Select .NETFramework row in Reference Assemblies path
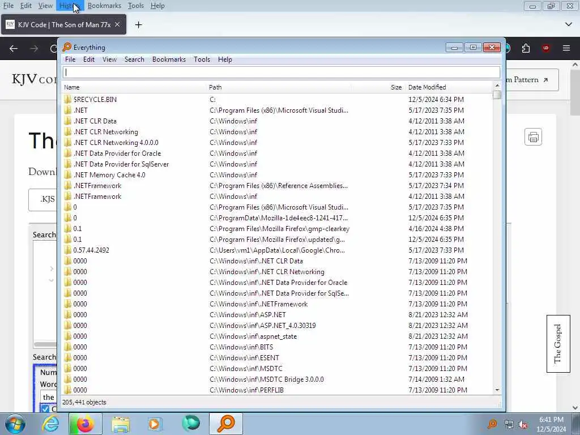This screenshot has width=580, height=435. (x=278, y=186)
